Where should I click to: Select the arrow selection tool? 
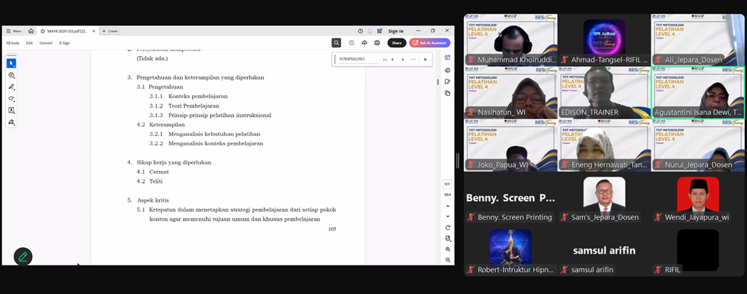(11, 63)
